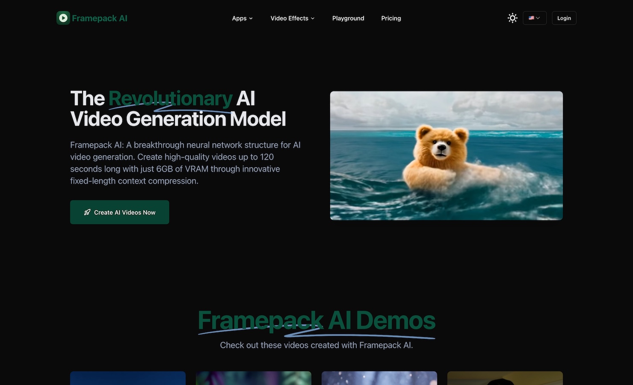The width and height of the screenshot is (633, 385).
Task: Click the Framepack AI Demos heading
Action: tap(316, 321)
